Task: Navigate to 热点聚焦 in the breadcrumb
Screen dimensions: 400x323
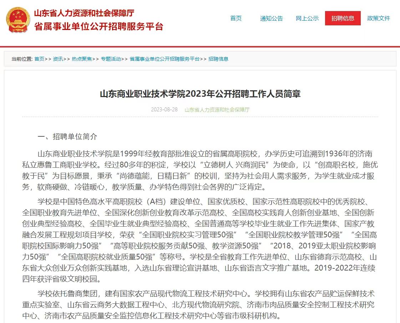Action: (x=82, y=59)
